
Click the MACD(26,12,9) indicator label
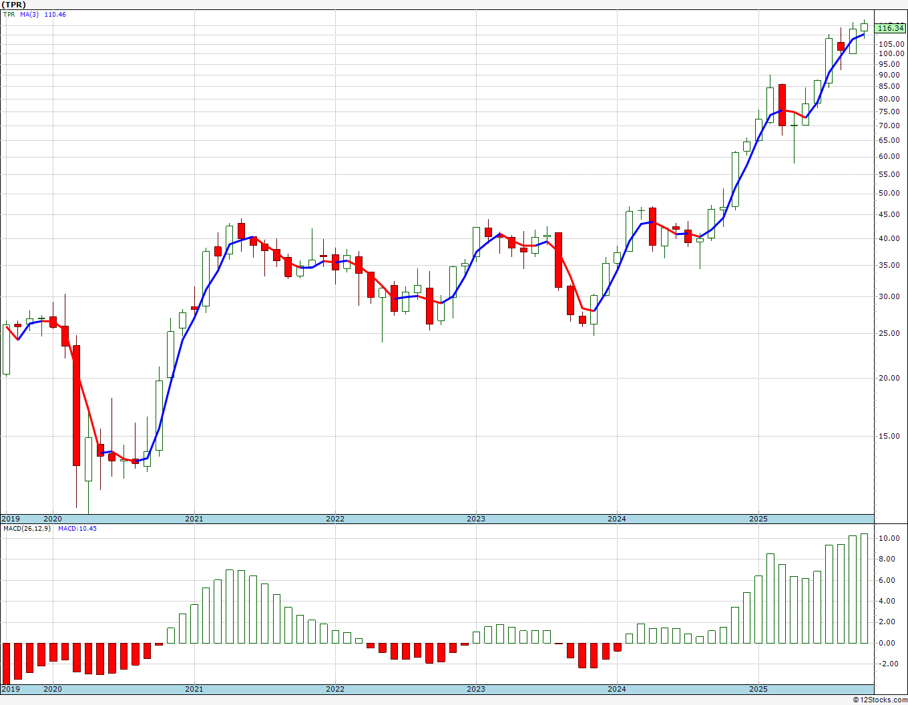click(x=27, y=529)
